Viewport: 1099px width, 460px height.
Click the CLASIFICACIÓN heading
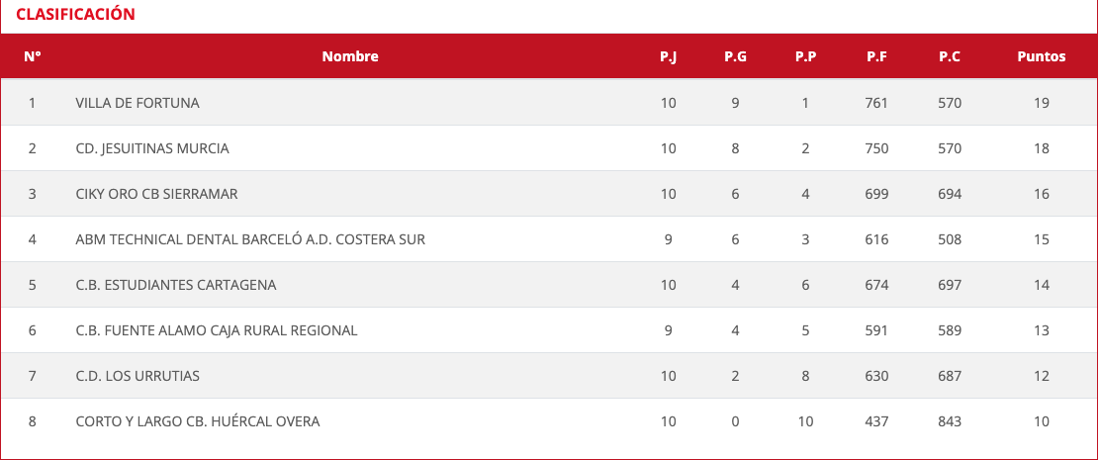tap(75, 15)
